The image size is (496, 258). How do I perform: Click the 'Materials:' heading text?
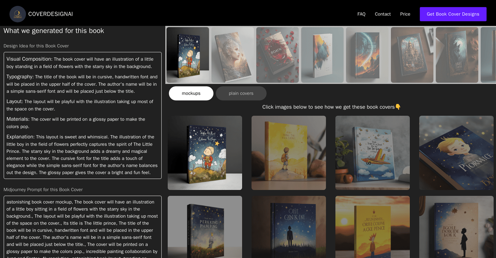[18, 119]
